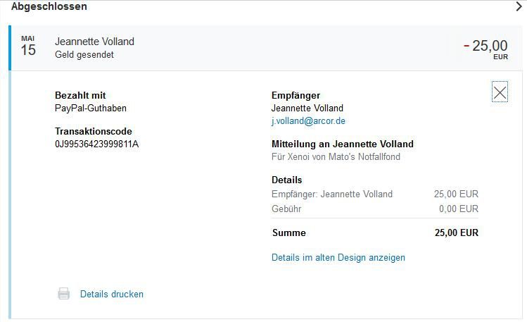Open the Details drucken link
The image size is (527, 322).
point(112,294)
